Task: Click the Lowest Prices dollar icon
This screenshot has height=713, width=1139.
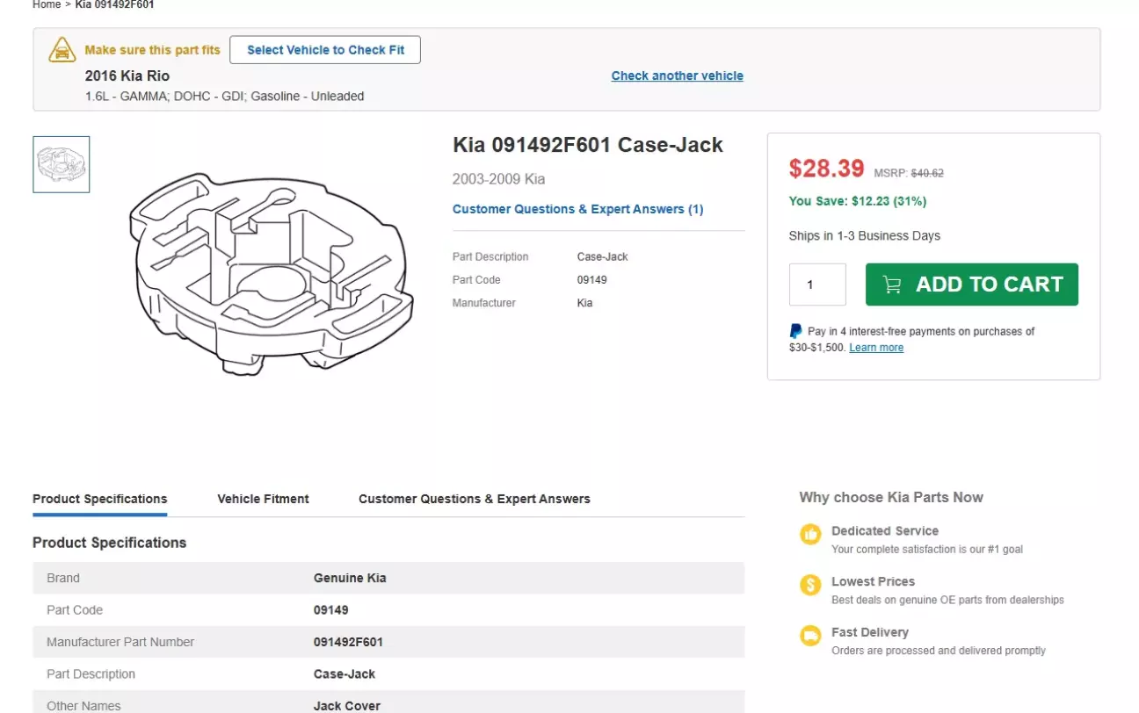Action: [809, 585]
